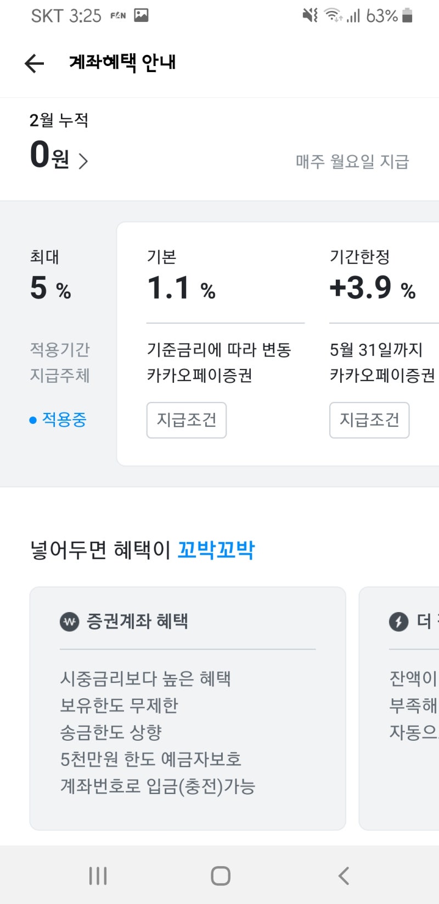Tap 지급조건 under the 기본 rate

187,420
